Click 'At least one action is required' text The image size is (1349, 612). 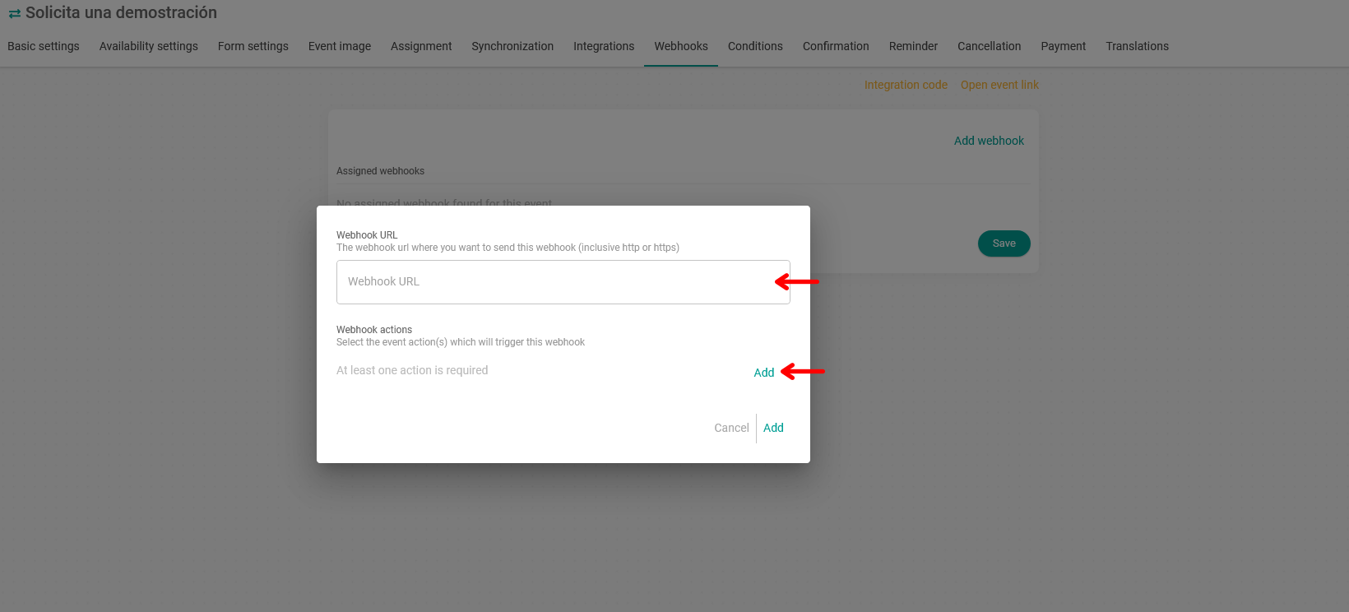click(412, 370)
